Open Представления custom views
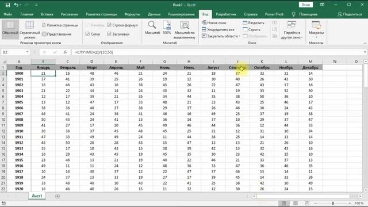 coord(56,34)
